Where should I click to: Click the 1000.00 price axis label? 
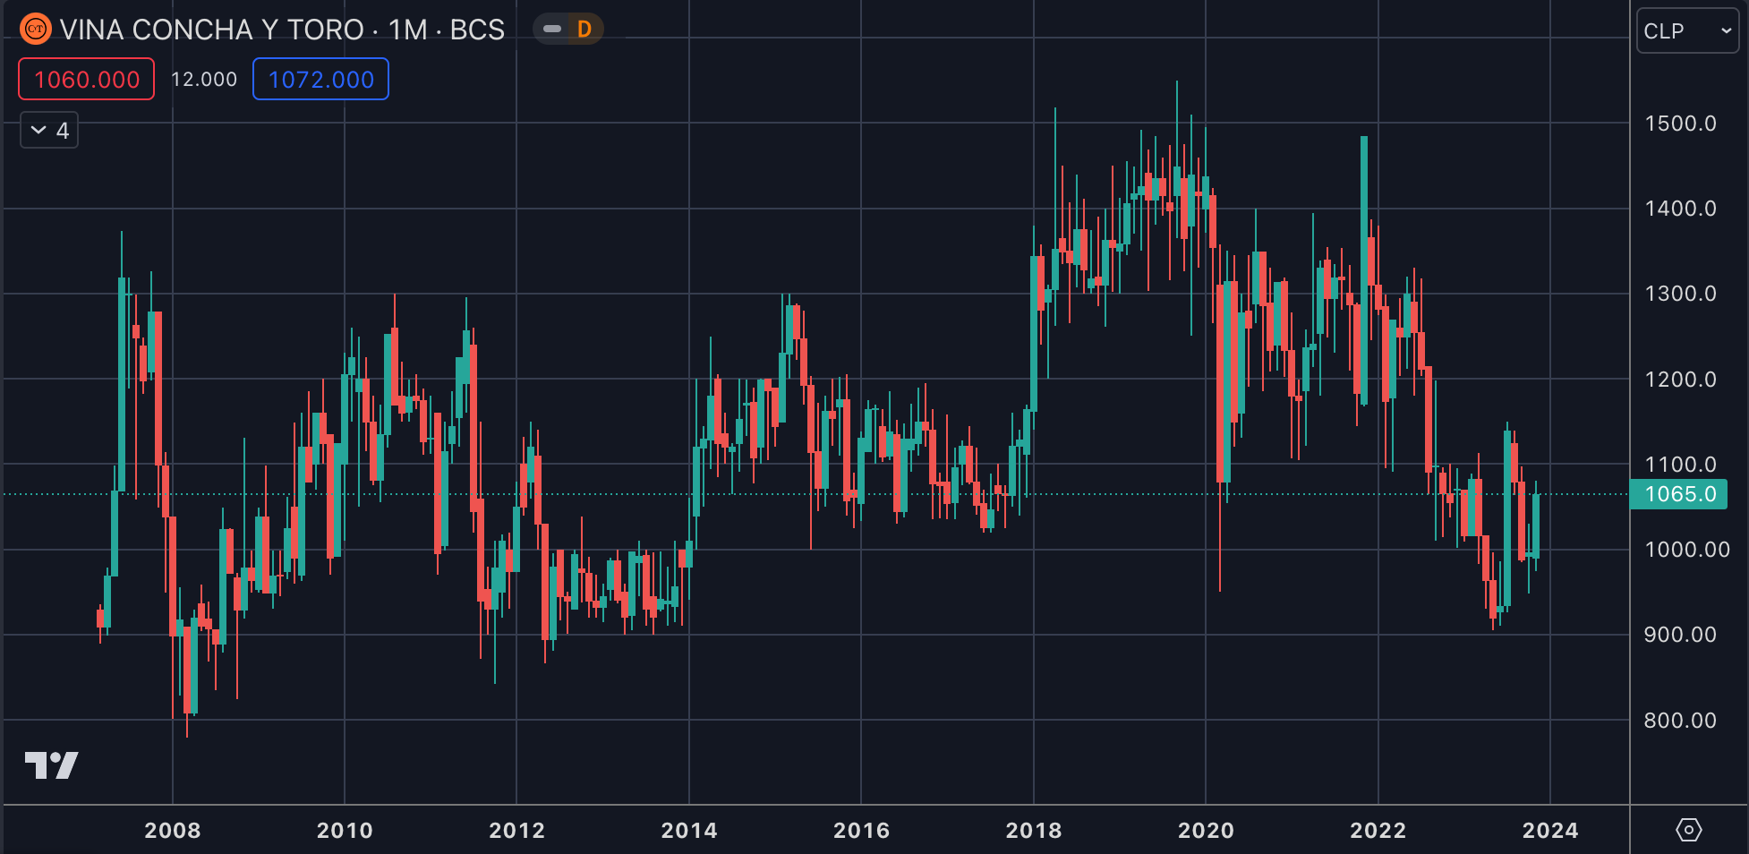(x=1686, y=550)
